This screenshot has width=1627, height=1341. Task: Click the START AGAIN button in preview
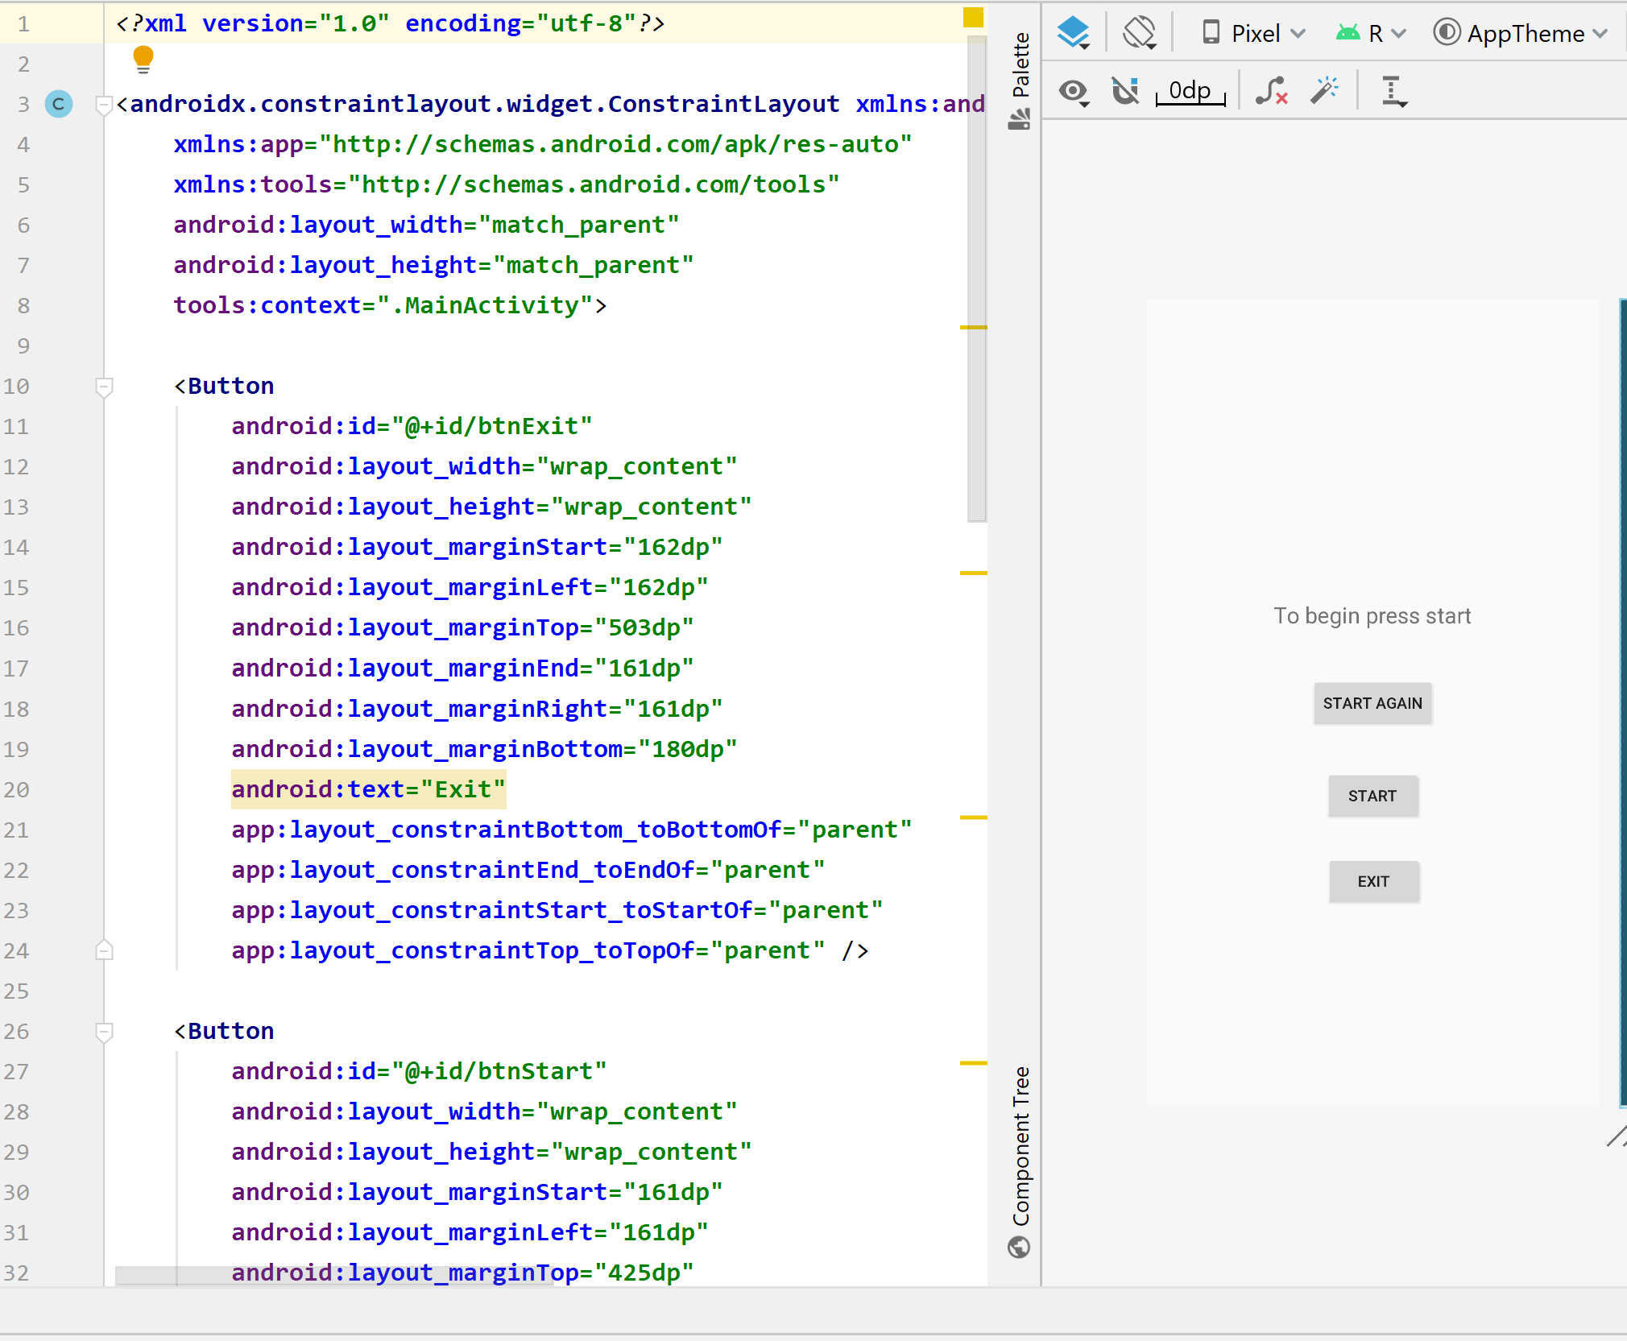point(1372,703)
